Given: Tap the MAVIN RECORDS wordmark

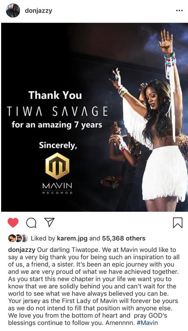Looking at the screenshot, I should pos(57,188).
